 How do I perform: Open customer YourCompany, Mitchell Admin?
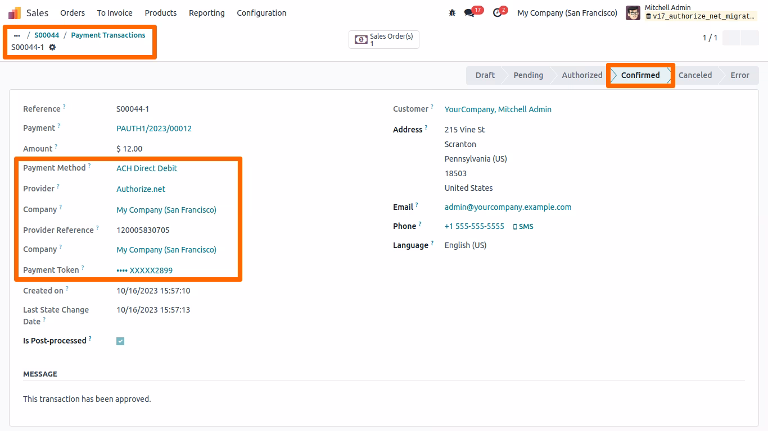click(x=498, y=109)
